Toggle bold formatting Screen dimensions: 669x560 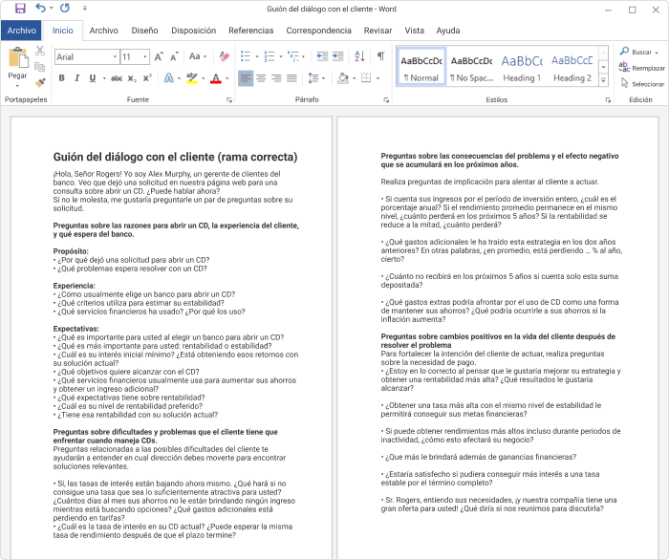coord(62,78)
